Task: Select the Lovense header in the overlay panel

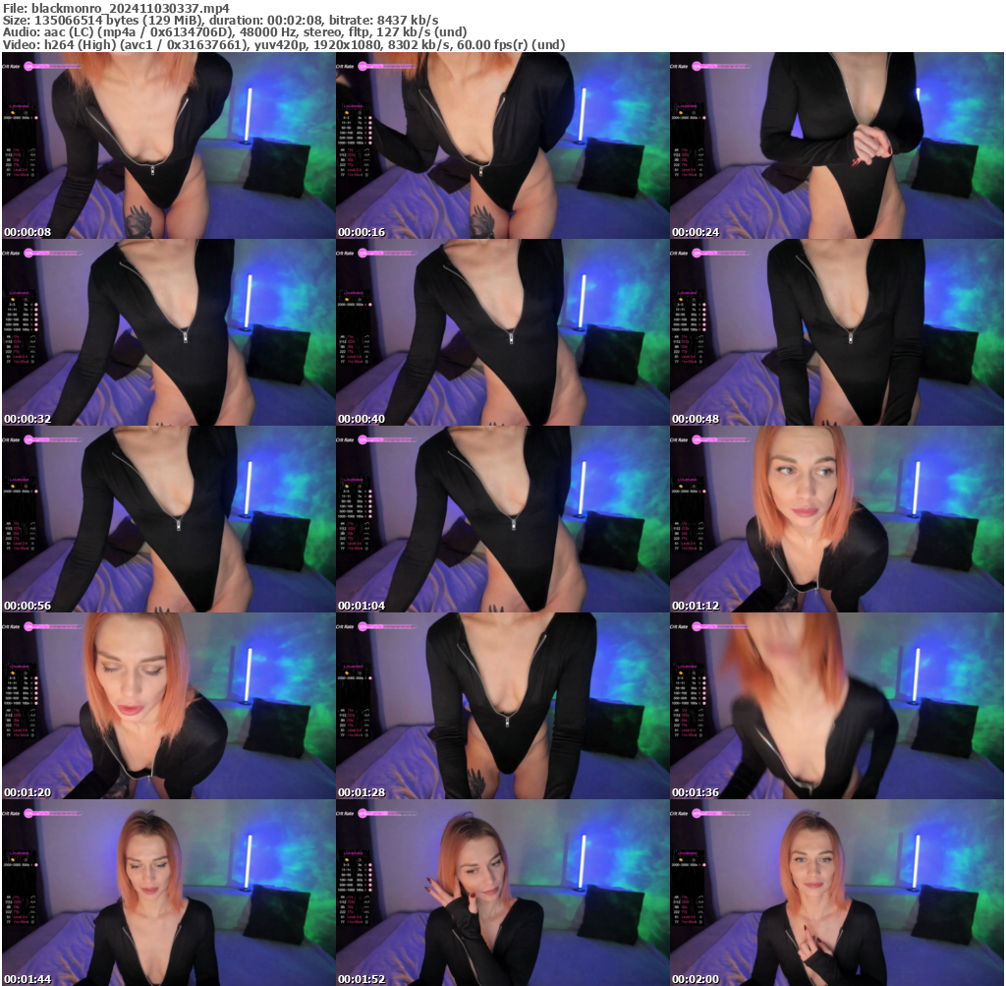Action: tap(18, 106)
